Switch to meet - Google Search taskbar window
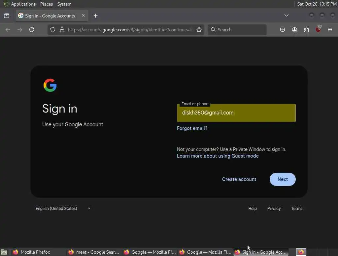The image size is (338, 256). 94,252
